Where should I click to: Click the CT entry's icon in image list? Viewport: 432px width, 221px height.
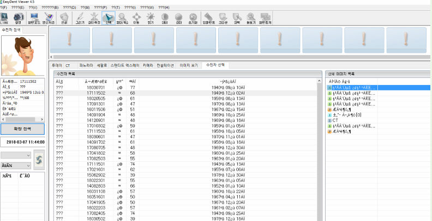click(x=329, y=121)
